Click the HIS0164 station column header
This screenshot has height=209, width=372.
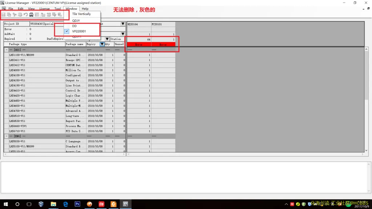click(x=139, y=24)
